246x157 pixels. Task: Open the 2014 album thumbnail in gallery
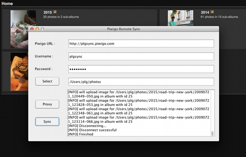point(180,18)
